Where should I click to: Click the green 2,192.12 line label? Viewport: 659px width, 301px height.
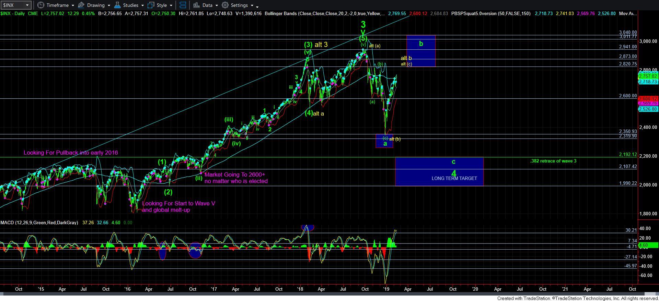pos(628,155)
